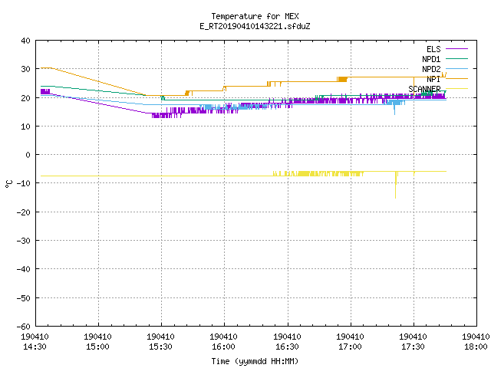Click the y-axis tick label 0

[28, 155]
